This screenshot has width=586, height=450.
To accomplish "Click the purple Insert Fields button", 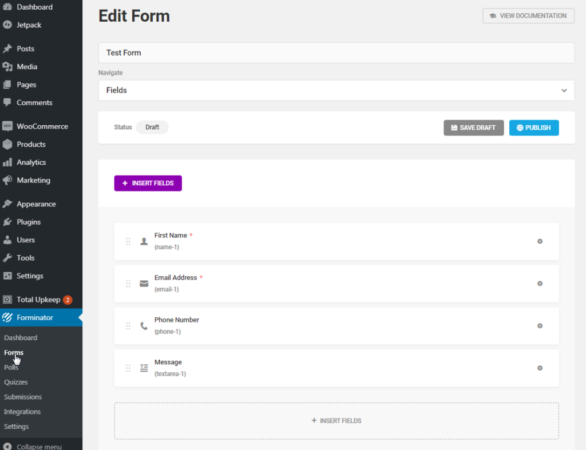I will [x=148, y=183].
